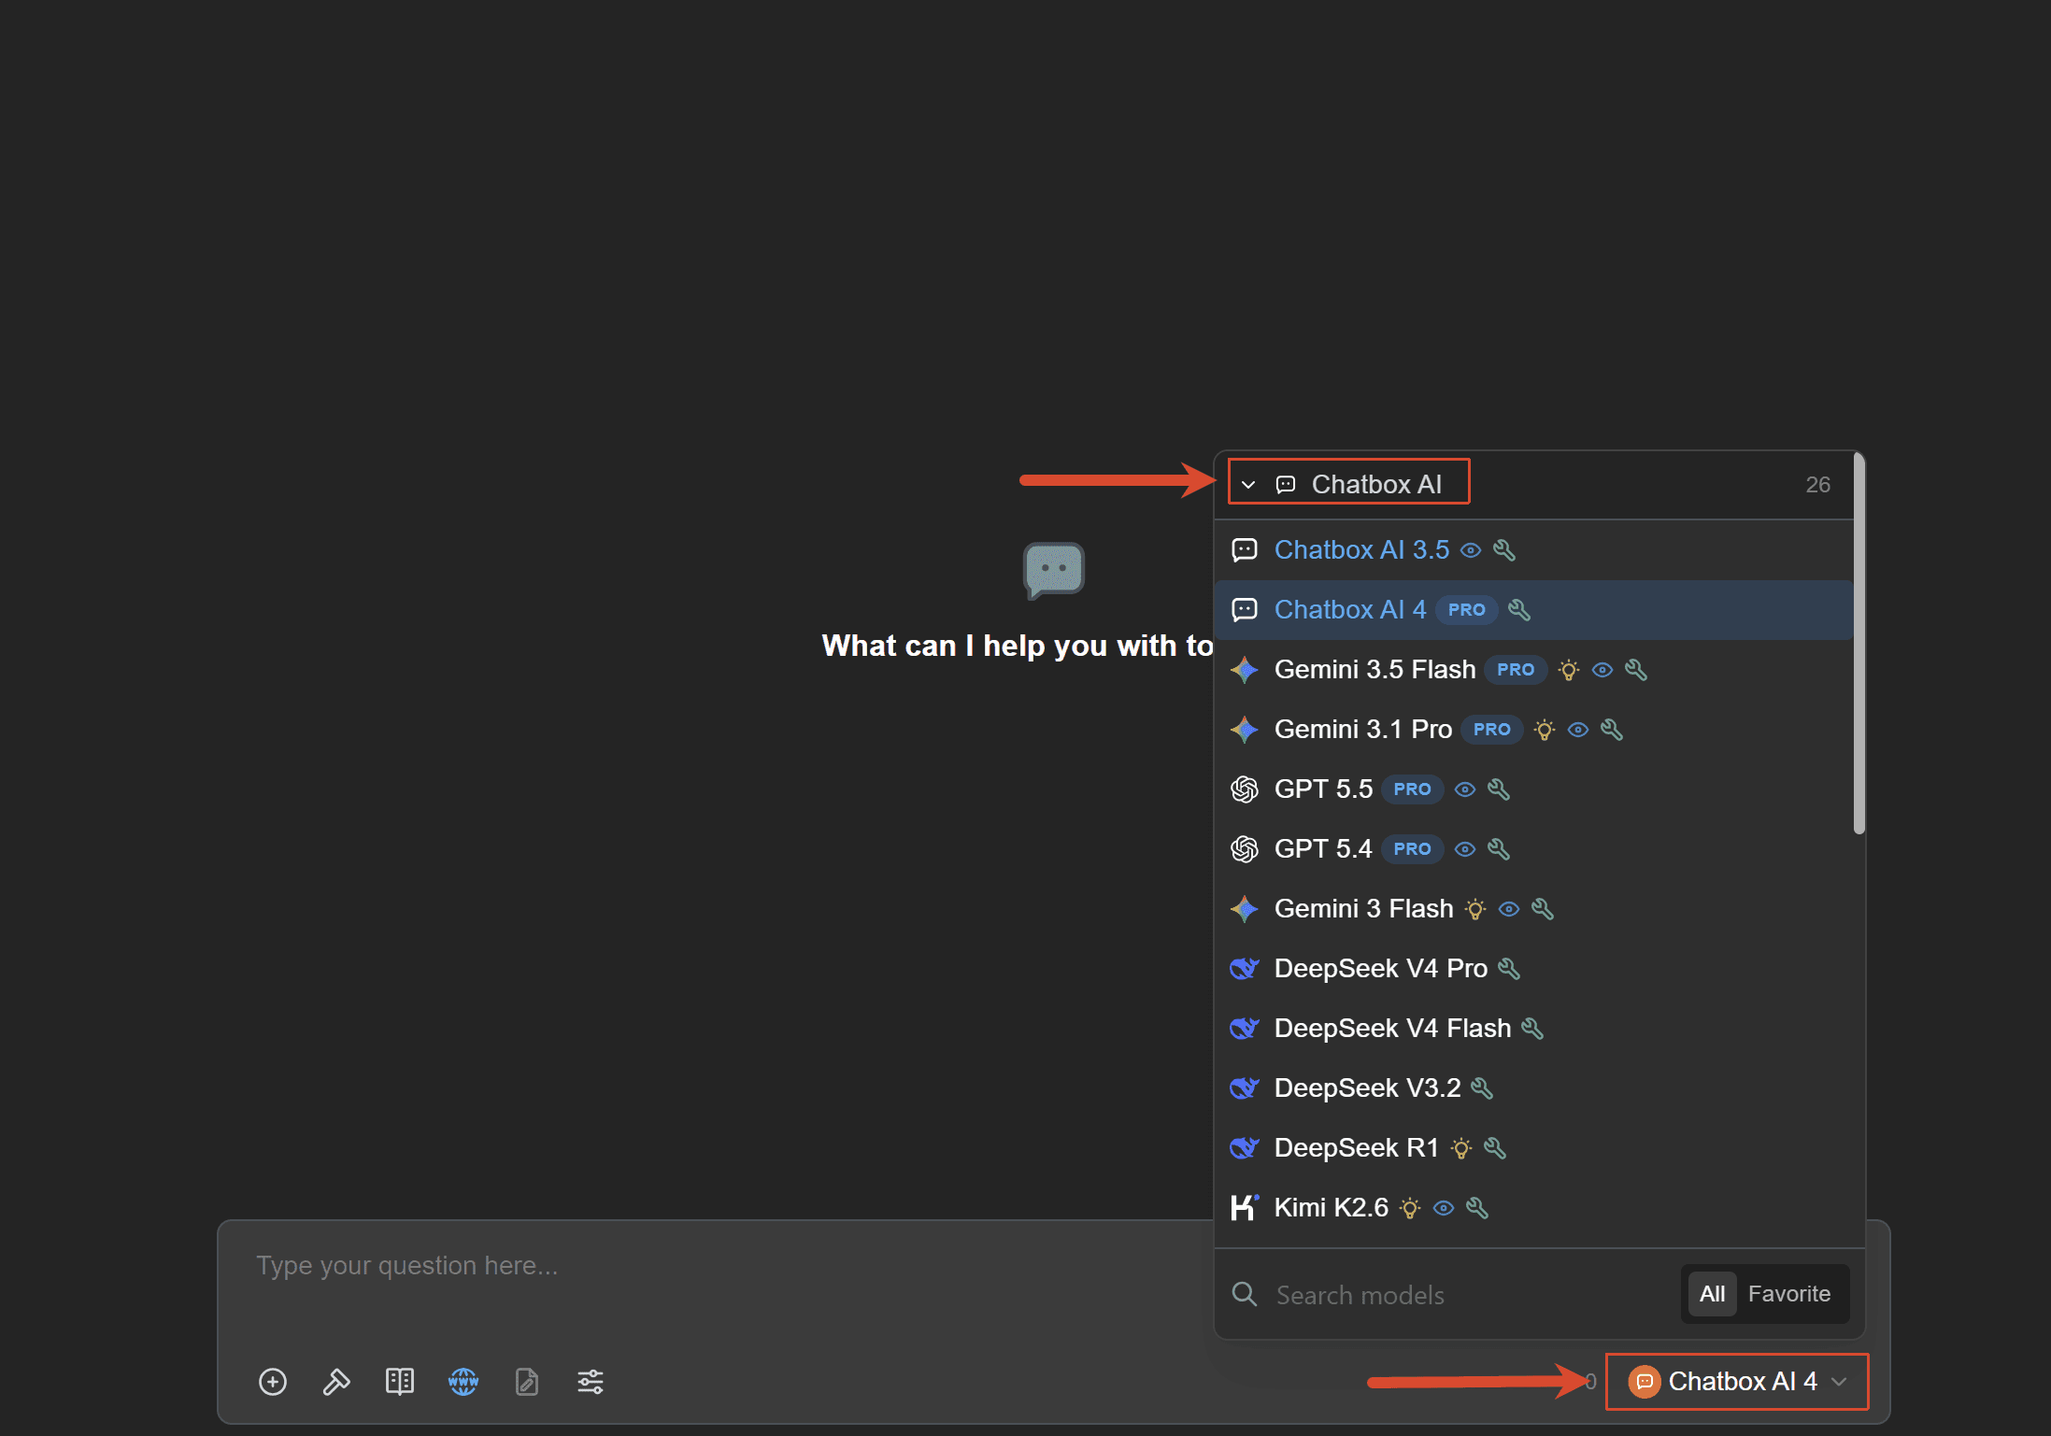Click the Gemini 3.5 Flash star icon
The width and height of the screenshot is (2051, 1436).
1245,670
